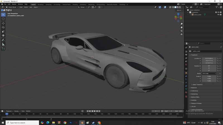The width and height of the screenshot is (223, 125).
Task: Open the Material properties tab
Action: (186, 92)
